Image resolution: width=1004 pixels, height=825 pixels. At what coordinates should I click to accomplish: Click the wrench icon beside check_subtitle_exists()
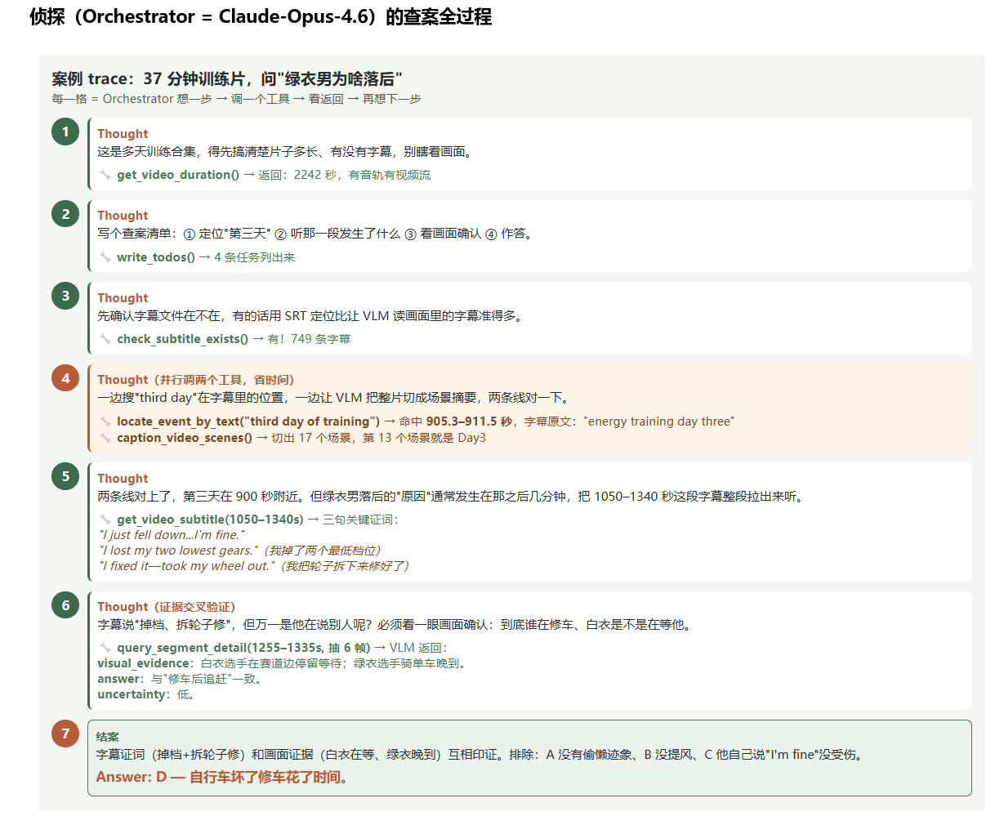tap(105, 339)
